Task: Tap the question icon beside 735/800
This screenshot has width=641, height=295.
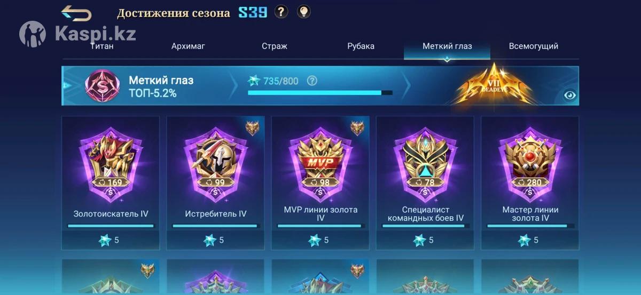Action: click(x=312, y=81)
